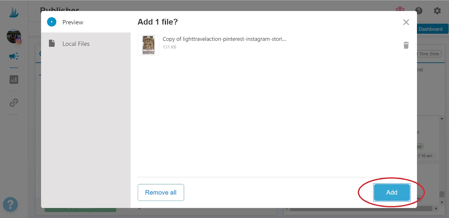Click the Add button
449x218 pixels.
[392, 192]
